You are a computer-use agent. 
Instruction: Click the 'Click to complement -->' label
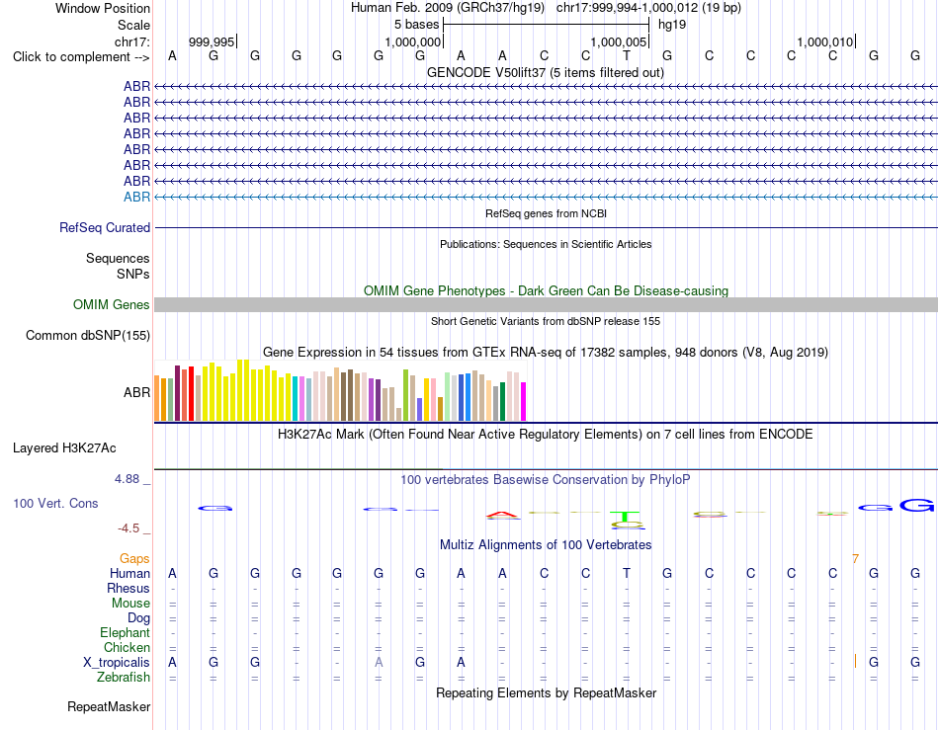(81, 57)
